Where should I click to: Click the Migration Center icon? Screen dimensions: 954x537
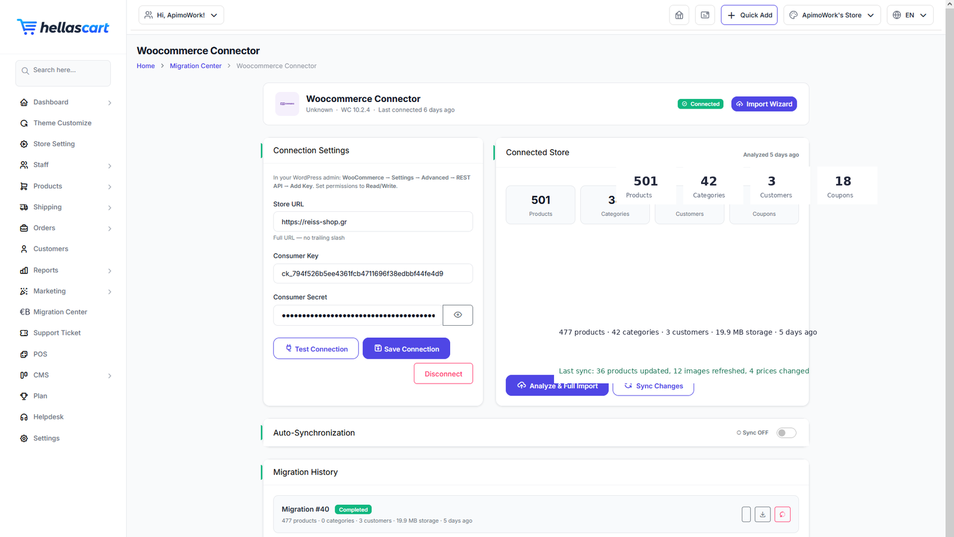(24, 312)
